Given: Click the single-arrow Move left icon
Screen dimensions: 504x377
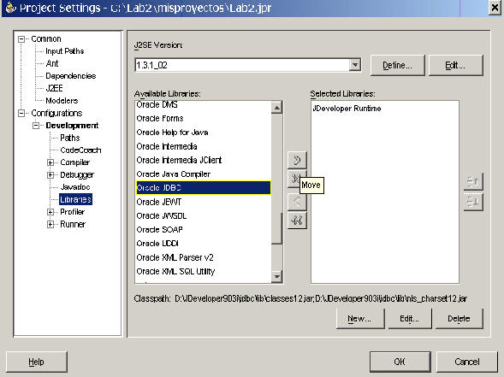Looking at the screenshot, I should (x=297, y=202).
